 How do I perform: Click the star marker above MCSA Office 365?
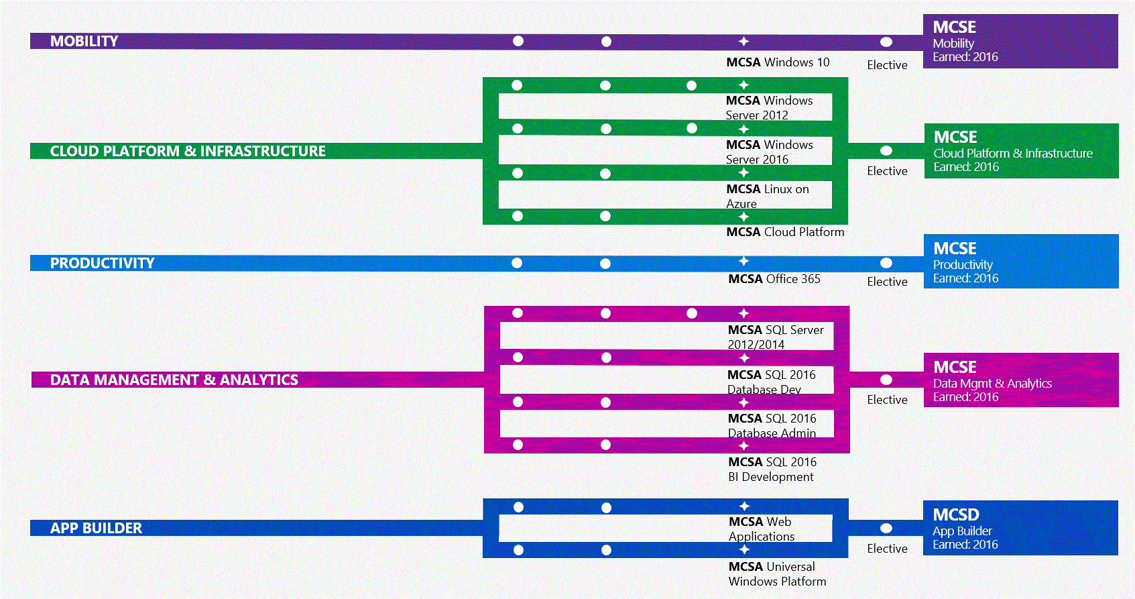[743, 262]
